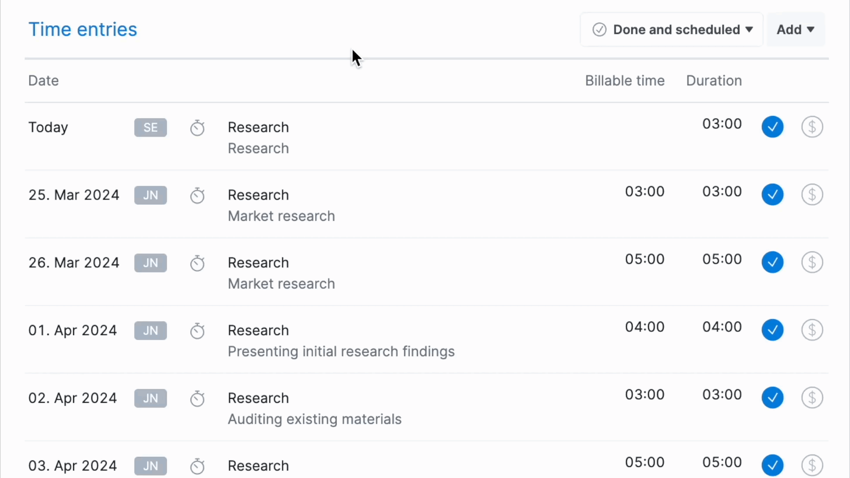Click the stopwatch icon for 03. Apr 2024

(x=197, y=466)
